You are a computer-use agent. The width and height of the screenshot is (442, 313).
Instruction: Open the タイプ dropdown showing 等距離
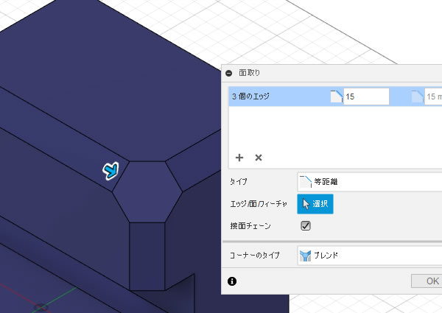[370, 182]
